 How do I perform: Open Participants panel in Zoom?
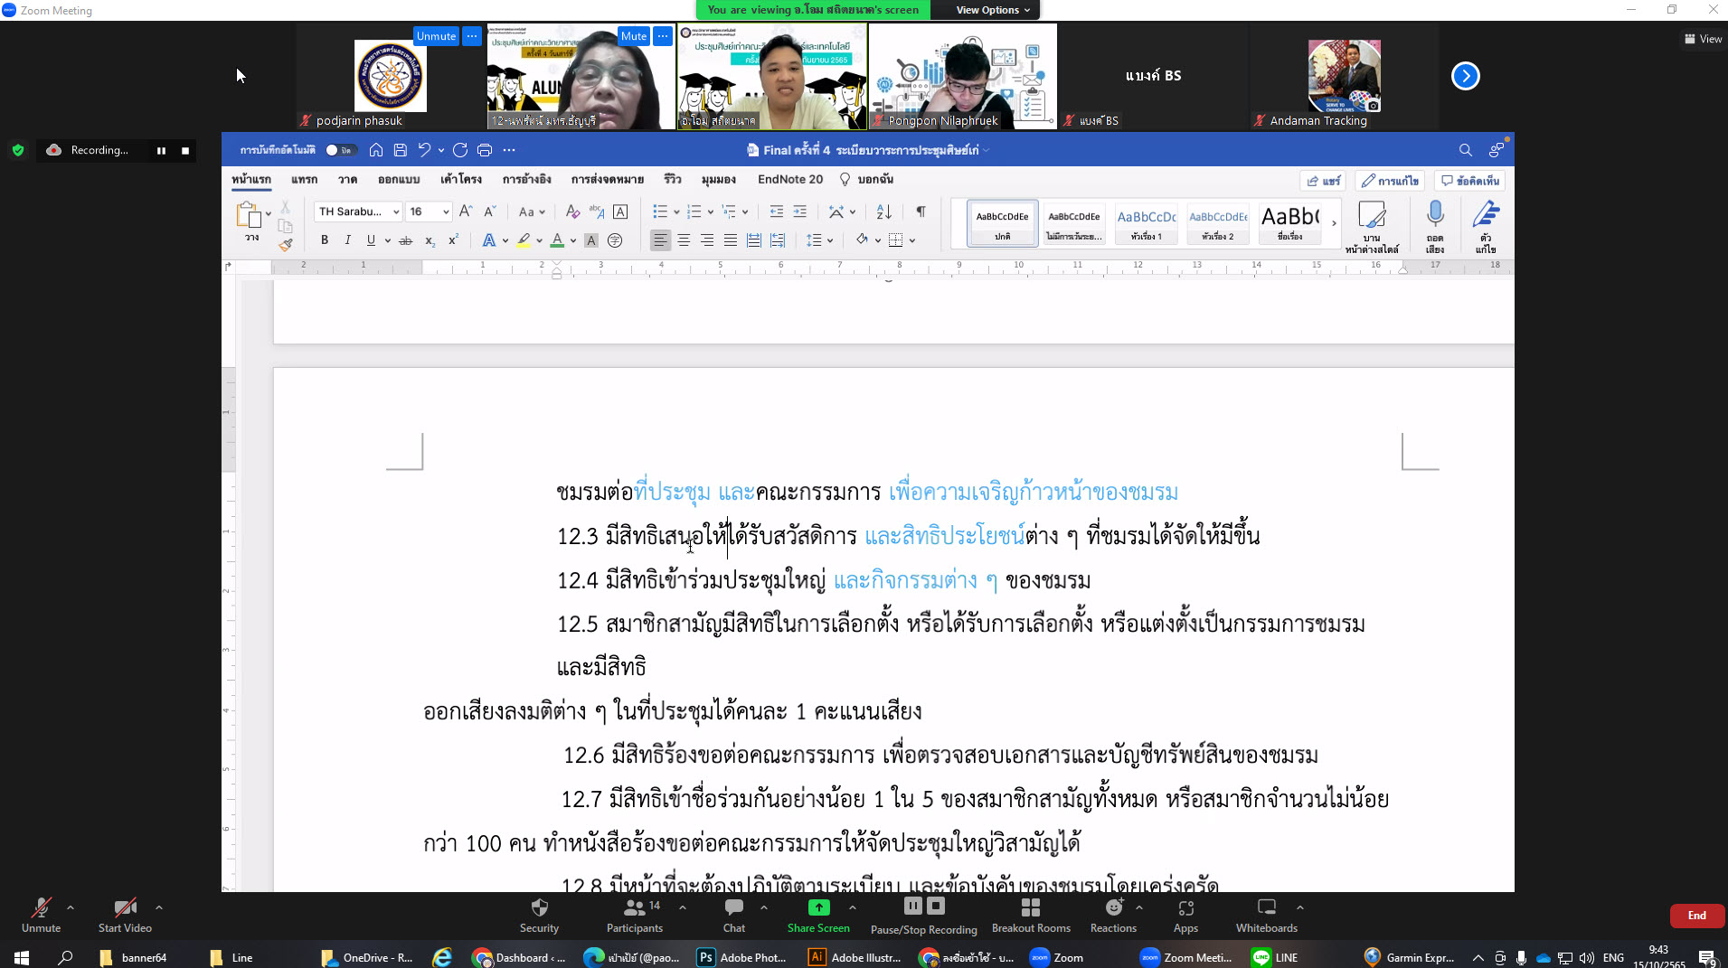[x=635, y=915]
